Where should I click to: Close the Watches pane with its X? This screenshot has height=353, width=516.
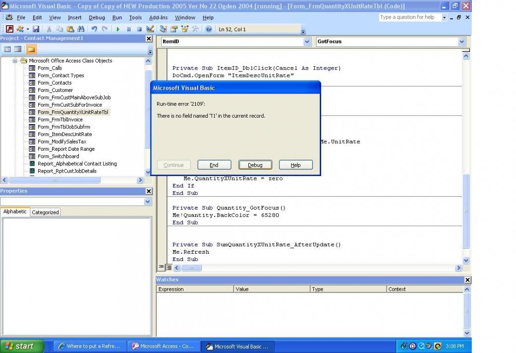coord(467,280)
